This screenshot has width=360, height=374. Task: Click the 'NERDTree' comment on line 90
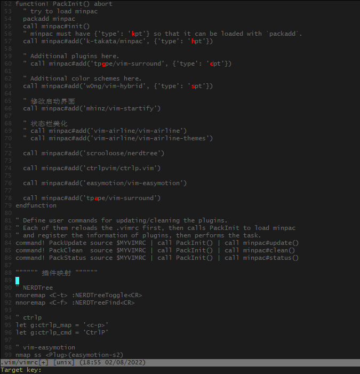click(38, 288)
